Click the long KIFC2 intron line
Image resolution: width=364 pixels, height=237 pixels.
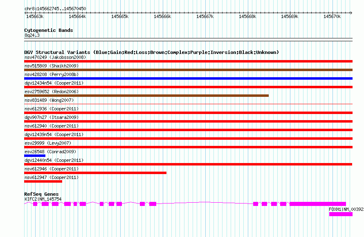204,203
